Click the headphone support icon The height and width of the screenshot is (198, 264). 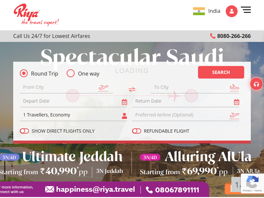point(256,84)
